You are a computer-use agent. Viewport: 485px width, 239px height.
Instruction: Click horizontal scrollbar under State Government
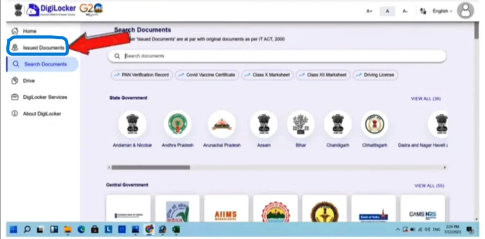[151, 167]
